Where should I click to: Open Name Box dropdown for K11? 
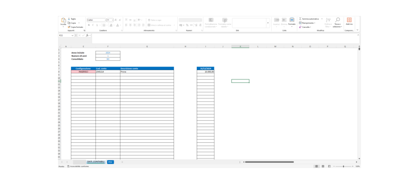click(x=72, y=35)
